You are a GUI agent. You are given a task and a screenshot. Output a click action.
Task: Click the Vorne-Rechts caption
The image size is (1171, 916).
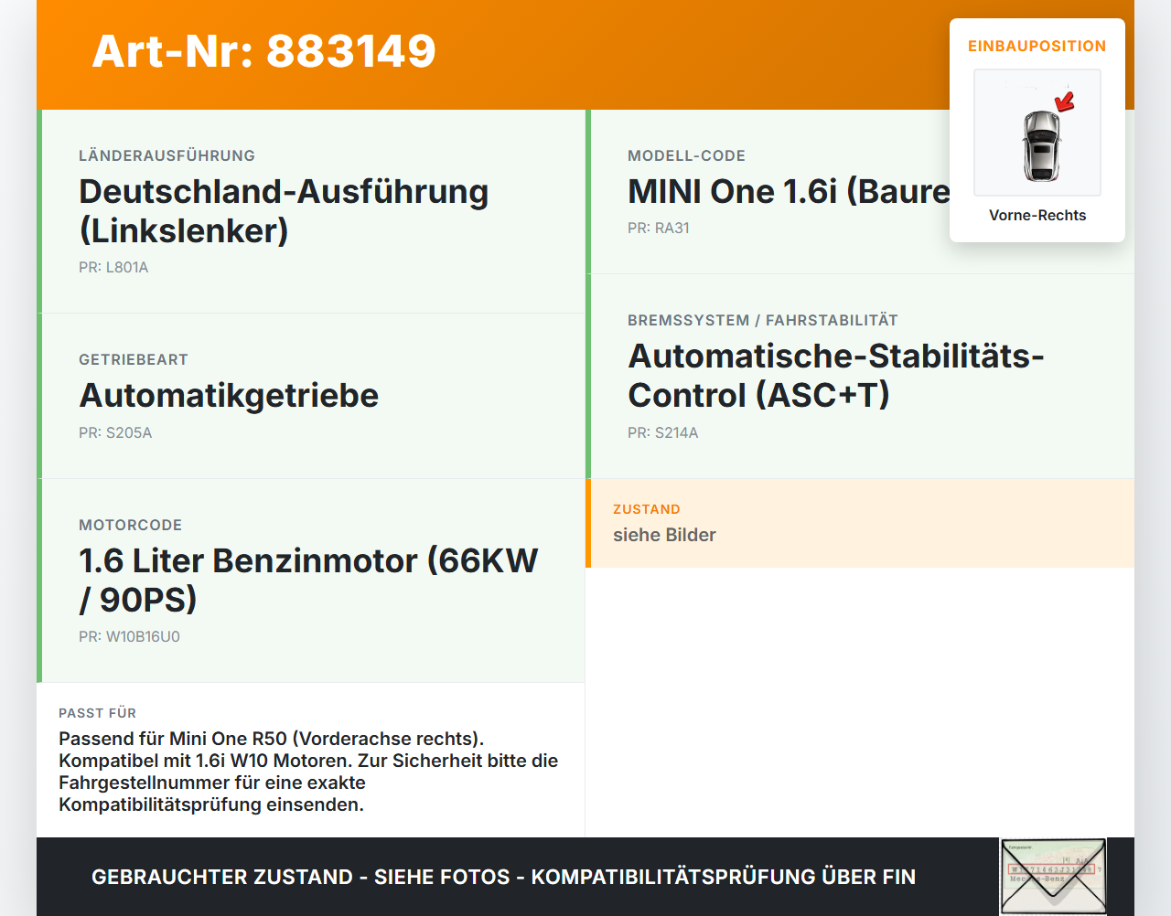pos(1037,215)
